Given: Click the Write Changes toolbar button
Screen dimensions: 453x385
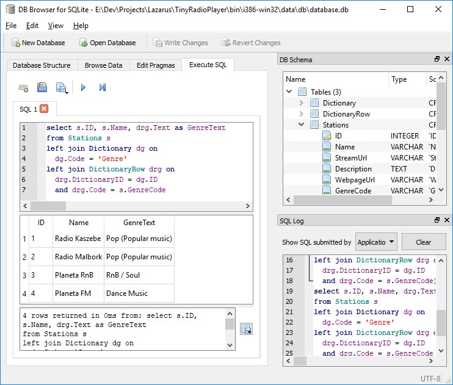Looking at the screenshot, I should 180,43.
